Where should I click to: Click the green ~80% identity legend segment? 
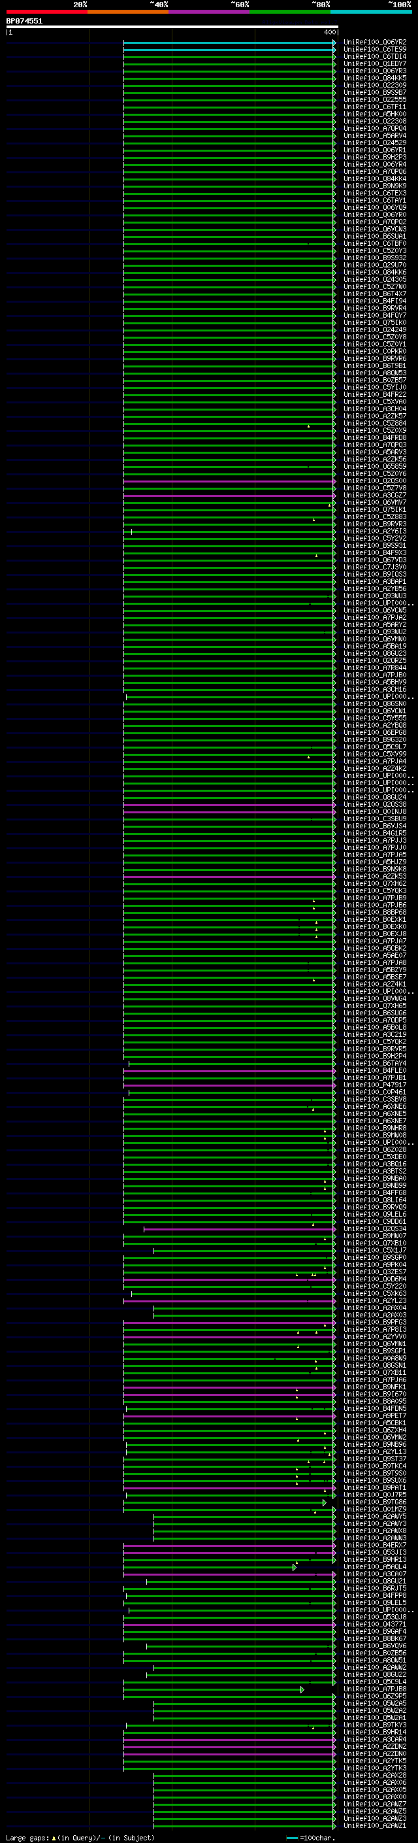[x=290, y=12]
